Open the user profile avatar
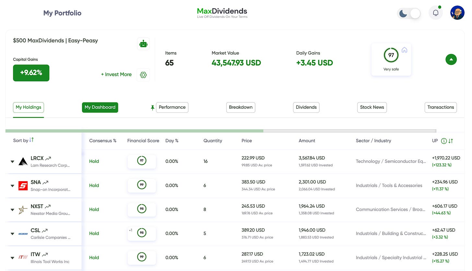This screenshot has height=271, width=472. point(457,13)
